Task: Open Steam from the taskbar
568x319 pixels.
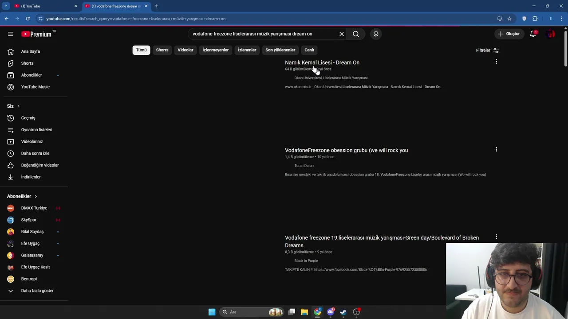Action: (343, 312)
